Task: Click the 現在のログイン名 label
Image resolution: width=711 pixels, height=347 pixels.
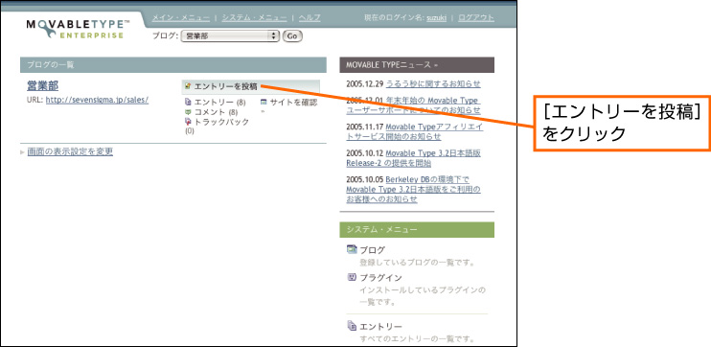Action: (x=395, y=18)
